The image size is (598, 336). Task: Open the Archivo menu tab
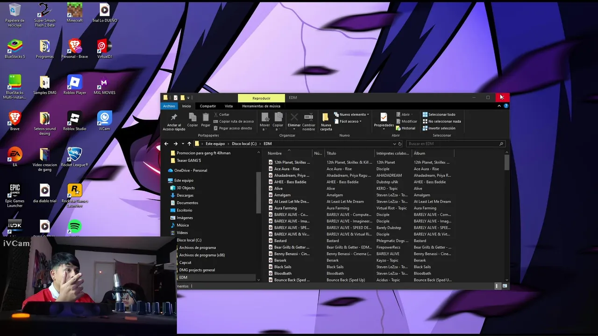[x=169, y=106]
